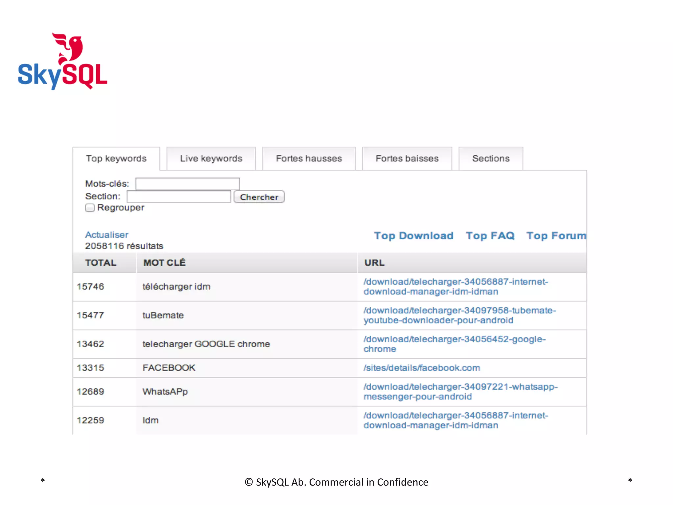673x505 pixels.
Task: Open the Live keywords tab
Action: [x=211, y=158]
